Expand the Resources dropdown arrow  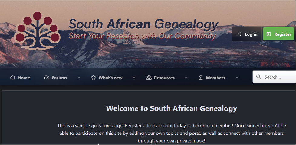pos(186,78)
